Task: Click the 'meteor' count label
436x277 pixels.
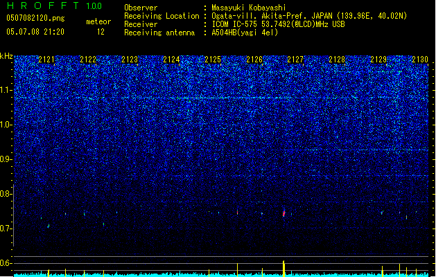Action: (98, 21)
